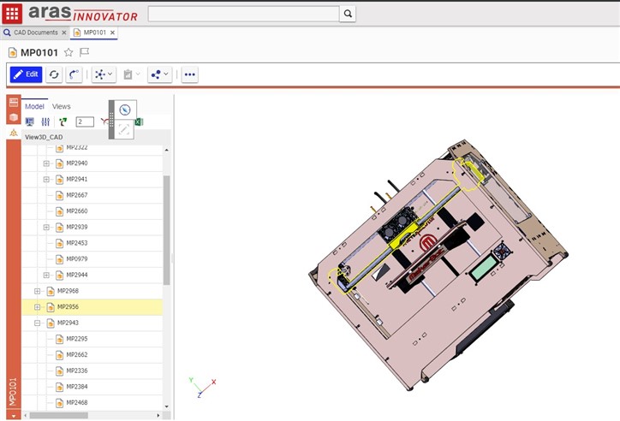Select the MP2295 tree row

pyautogui.click(x=92, y=339)
